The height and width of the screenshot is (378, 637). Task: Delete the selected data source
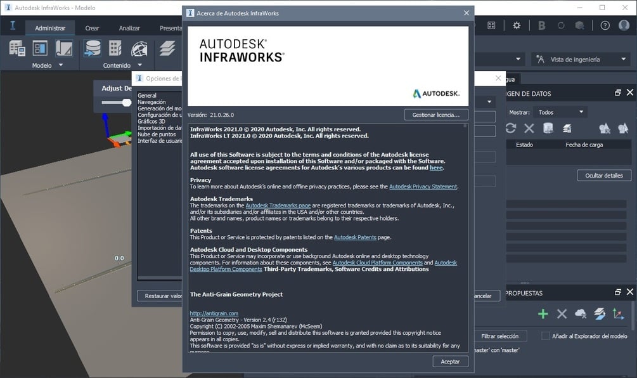click(529, 129)
